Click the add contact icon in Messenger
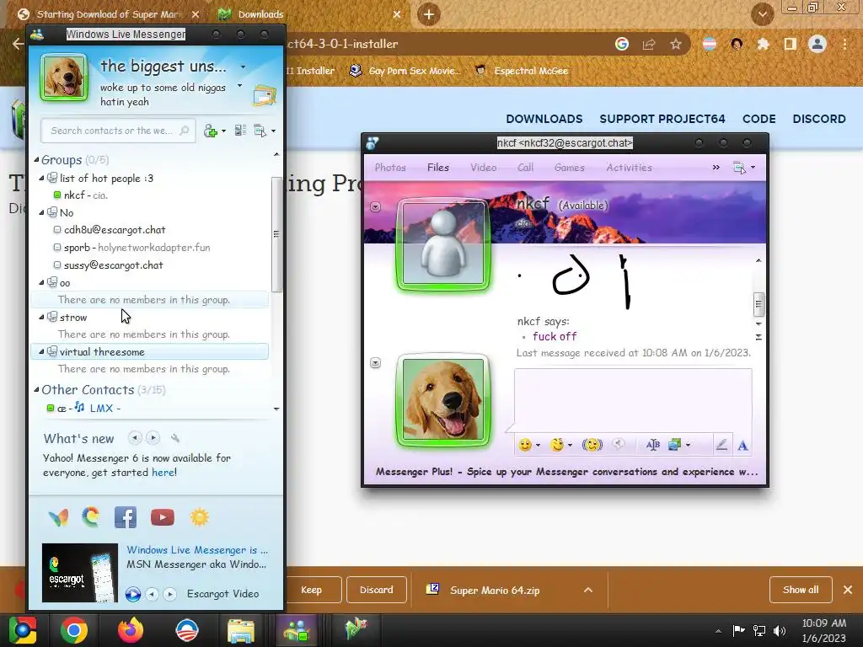The image size is (863, 647). (211, 131)
